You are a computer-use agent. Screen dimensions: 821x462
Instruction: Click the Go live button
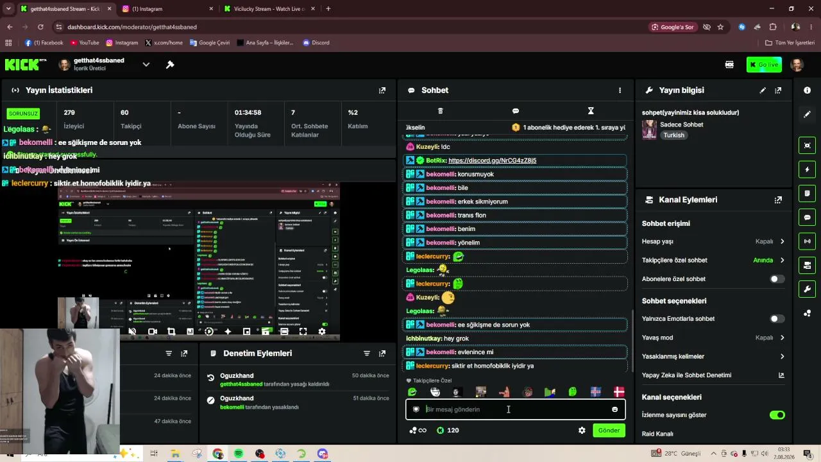pos(764,64)
